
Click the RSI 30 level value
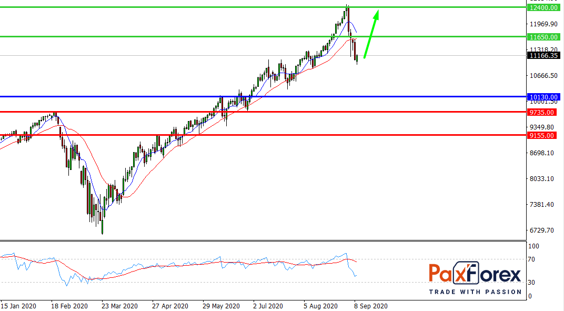(x=531, y=283)
